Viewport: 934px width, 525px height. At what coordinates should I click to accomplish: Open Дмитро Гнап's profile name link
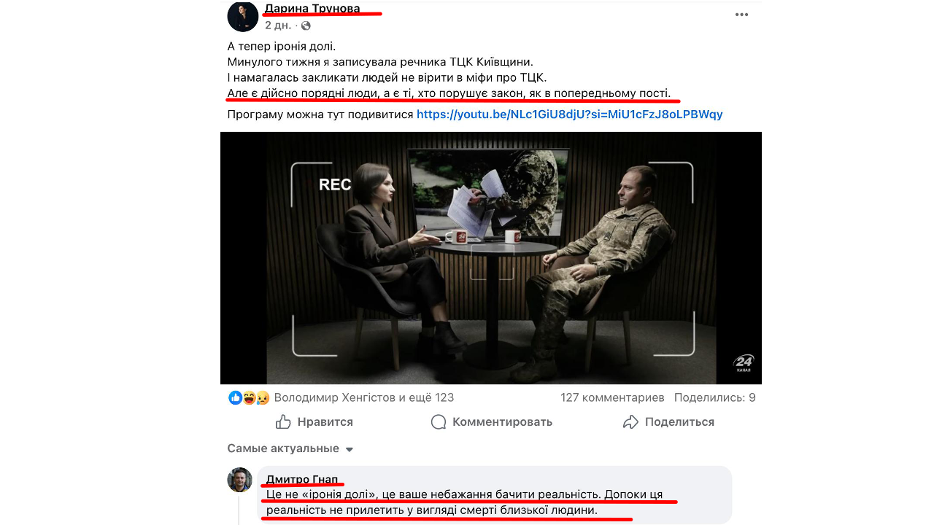coord(302,479)
